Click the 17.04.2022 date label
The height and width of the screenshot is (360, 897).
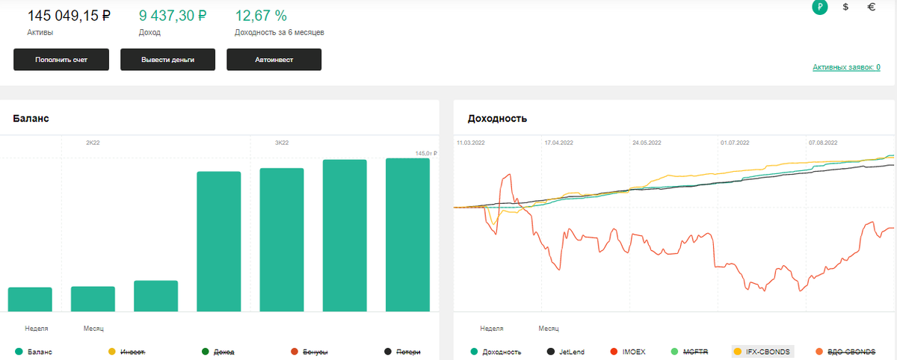pos(558,142)
